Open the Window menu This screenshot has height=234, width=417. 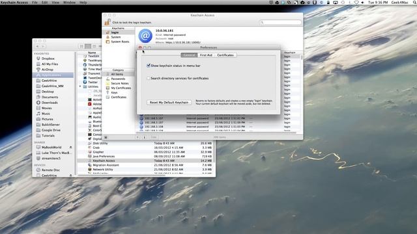pos(69,3)
